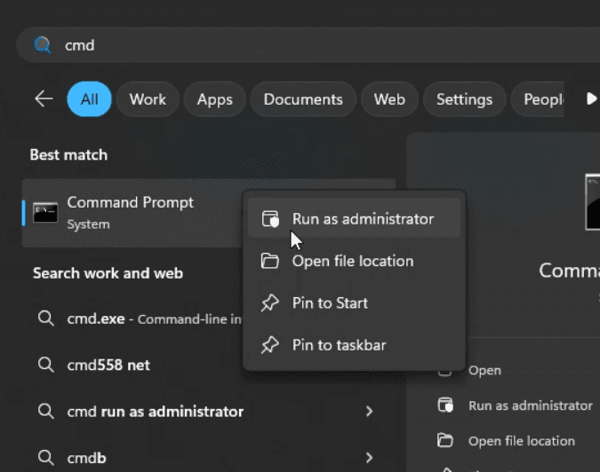Select the Documents filter tab
Image resolution: width=600 pixels, height=472 pixels.
[302, 99]
